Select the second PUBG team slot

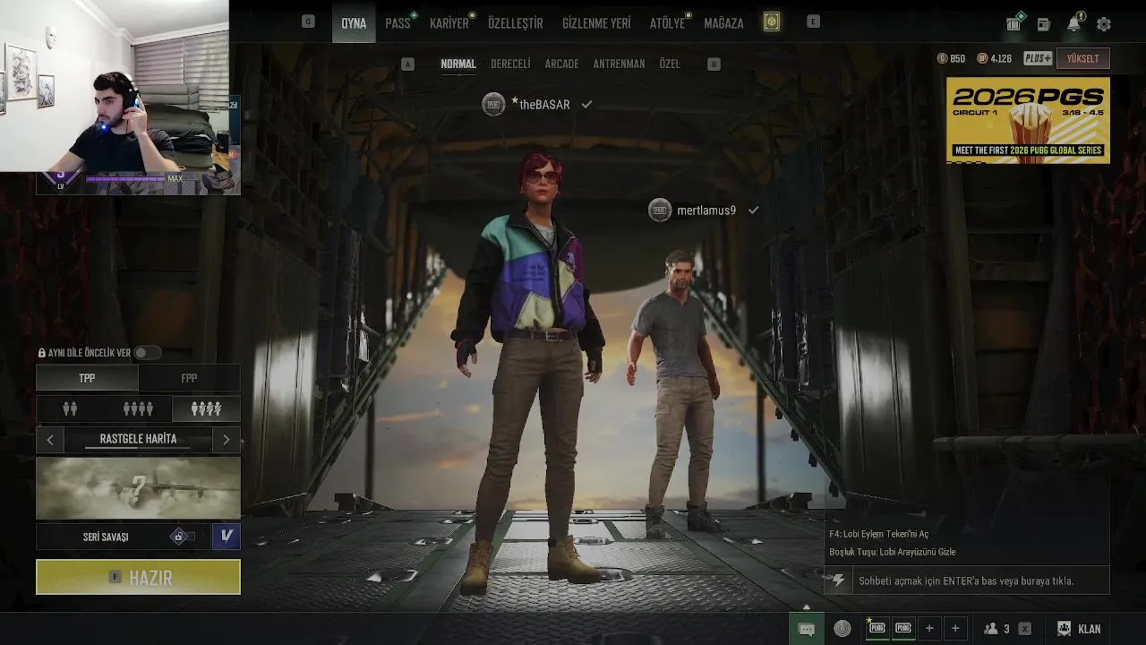(903, 628)
